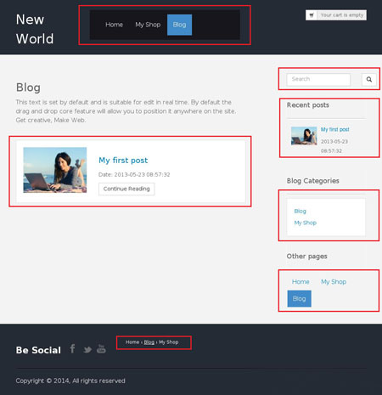Select Home in the top navigation
This screenshot has height=395, width=382.
pyautogui.click(x=114, y=25)
